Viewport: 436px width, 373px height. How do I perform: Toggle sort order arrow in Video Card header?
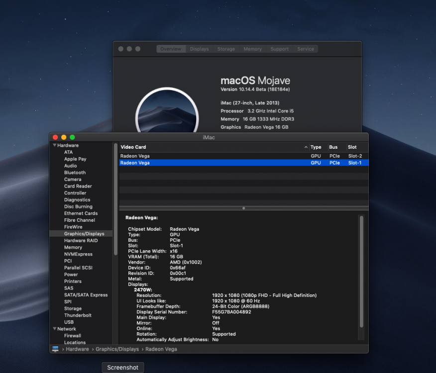(306, 147)
